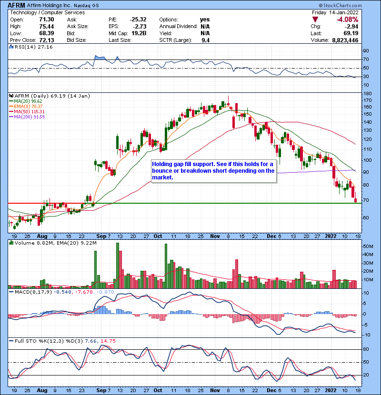Viewport: 381px width, 395px height.
Task: Click the 30M volume axis label
Action: (x=368, y=263)
